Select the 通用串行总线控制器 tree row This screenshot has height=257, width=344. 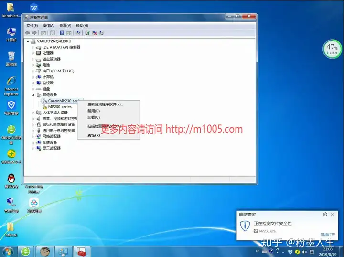point(56,130)
